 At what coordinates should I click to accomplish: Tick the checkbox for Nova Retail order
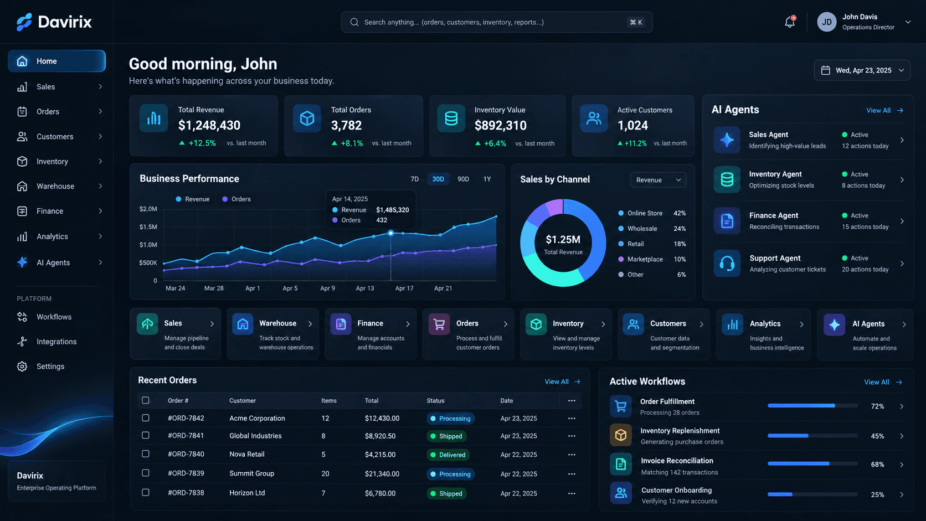click(146, 454)
